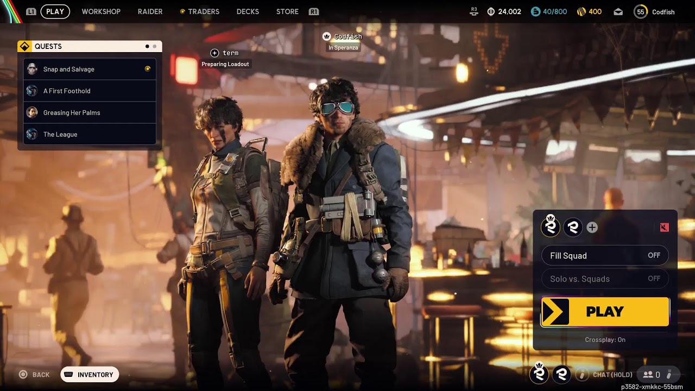Image resolution: width=695 pixels, height=391 pixels.
Task: Switch to the RAIDER tab
Action: pos(150,11)
